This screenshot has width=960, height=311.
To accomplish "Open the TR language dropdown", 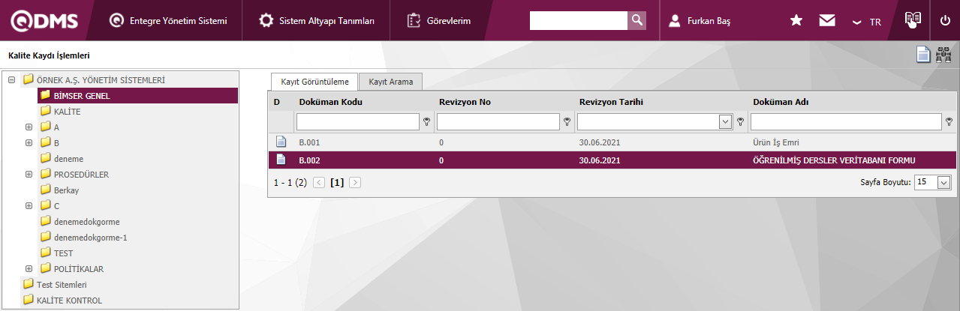I will 867,22.
